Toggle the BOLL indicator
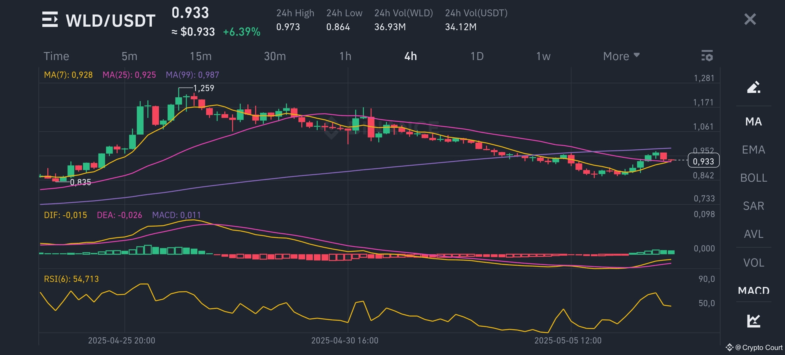 click(753, 177)
